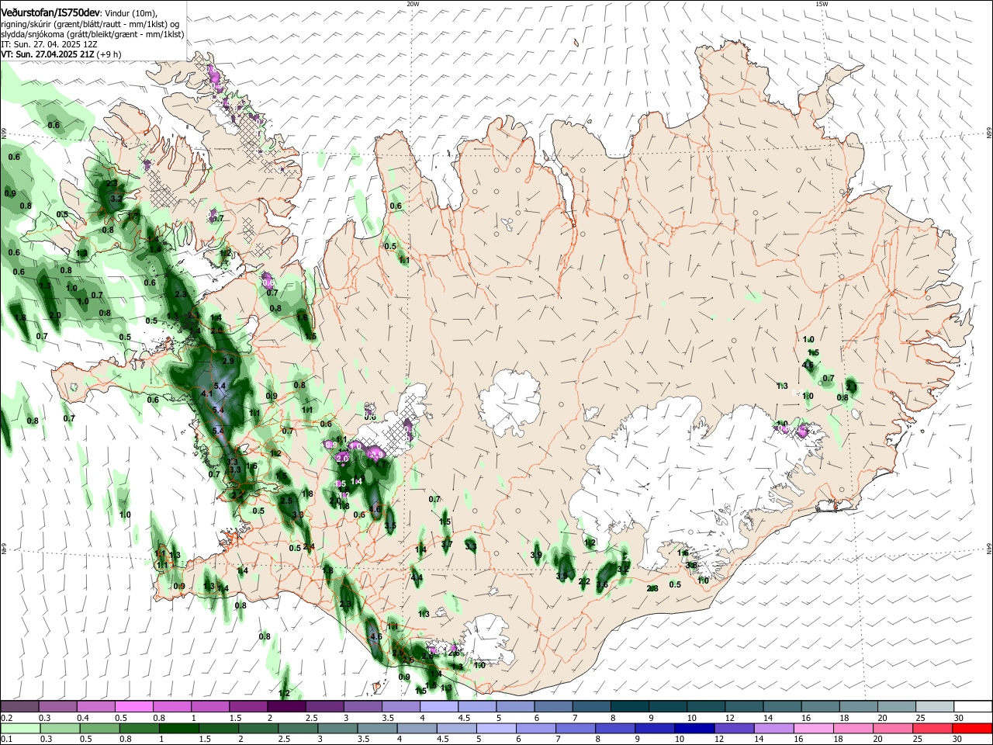
Task: Pick upper legend swatch starting at 0.2
Action: [x=19, y=706]
